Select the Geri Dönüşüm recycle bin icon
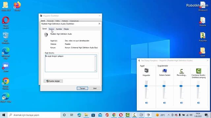This screenshot has height=118, width=211. 6,38
